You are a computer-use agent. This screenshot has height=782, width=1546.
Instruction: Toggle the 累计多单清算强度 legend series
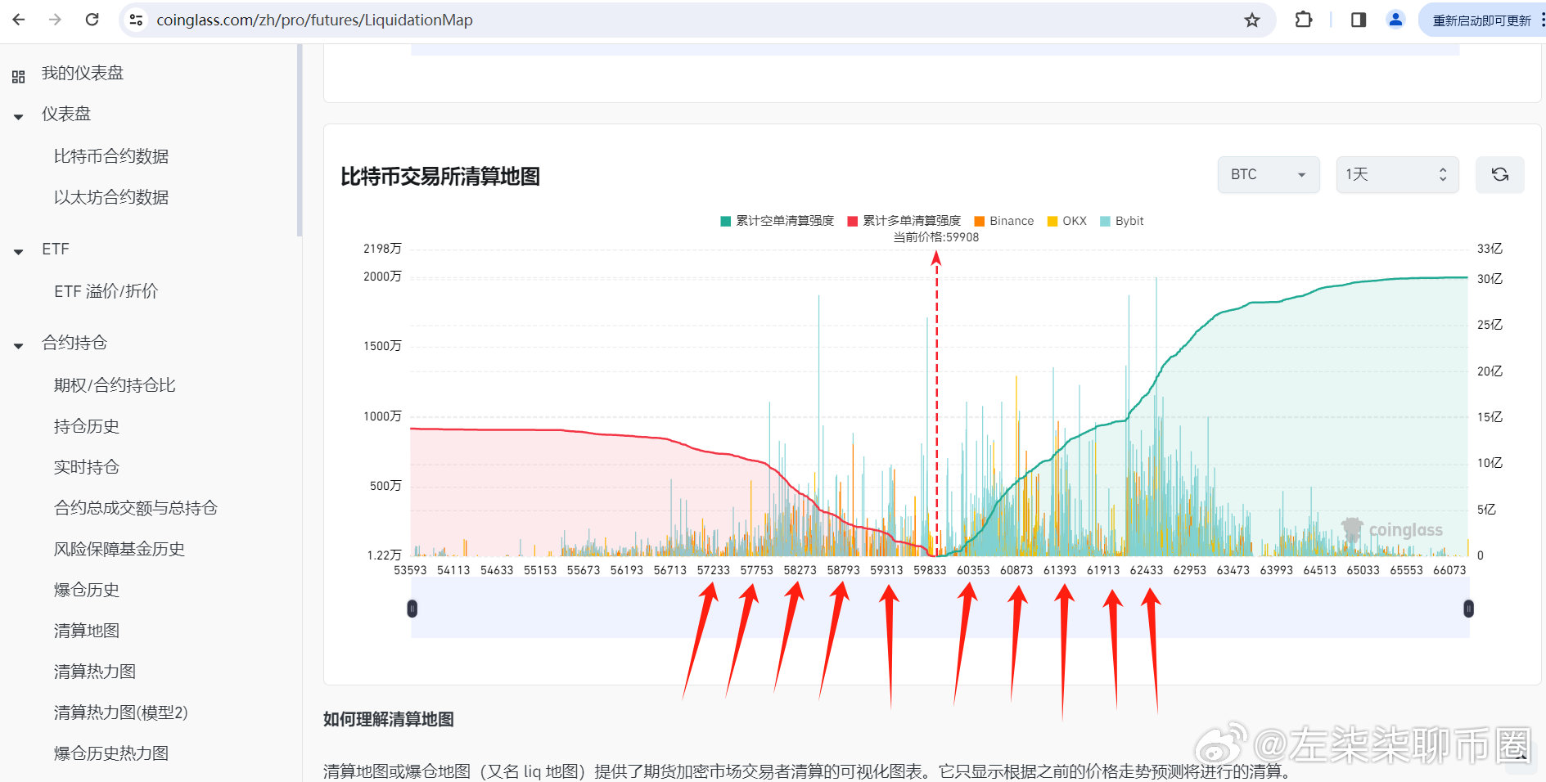[x=904, y=221]
